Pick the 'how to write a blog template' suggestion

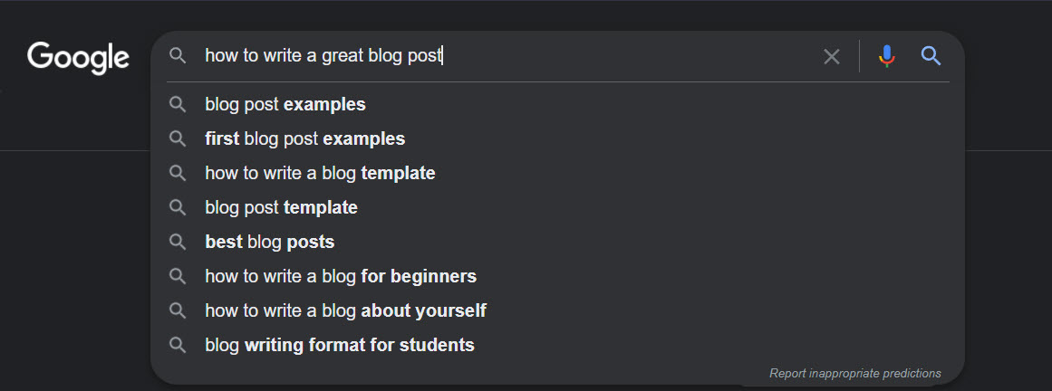(557, 173)
